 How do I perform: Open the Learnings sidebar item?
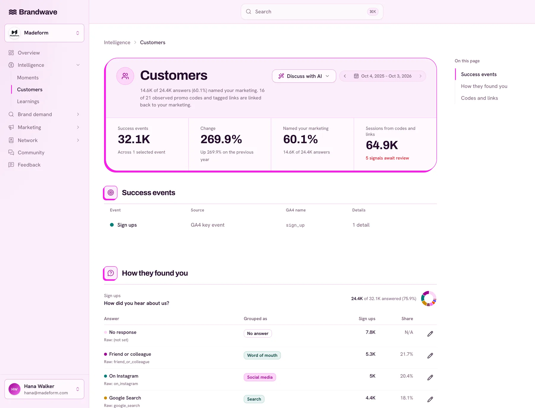(x=28, y=101)
